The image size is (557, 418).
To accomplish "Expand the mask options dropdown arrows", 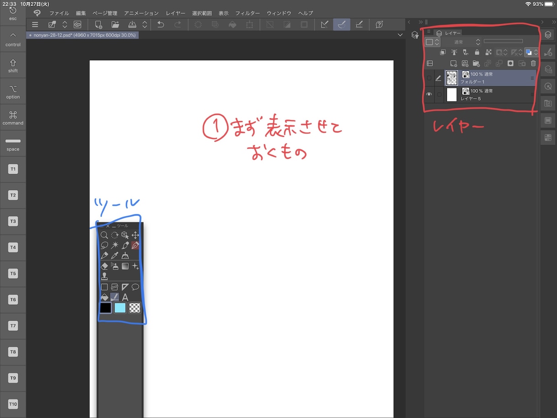I will tap(505, 53).
